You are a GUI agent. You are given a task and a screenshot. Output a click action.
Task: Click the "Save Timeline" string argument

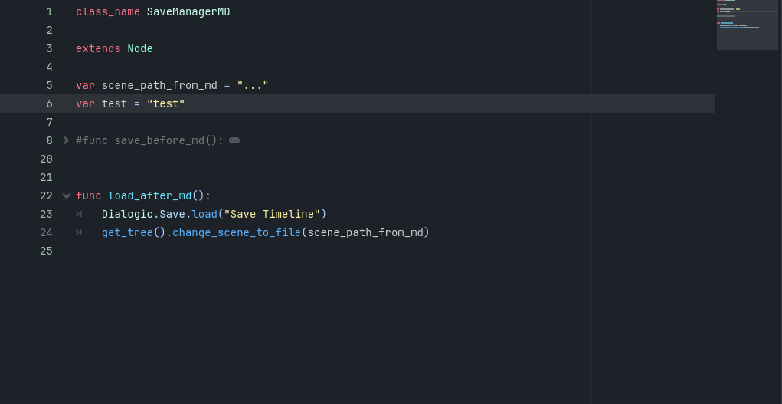(x=272, y=214)
